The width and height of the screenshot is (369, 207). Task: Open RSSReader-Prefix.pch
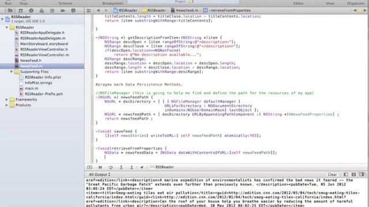tap(44, 94)
